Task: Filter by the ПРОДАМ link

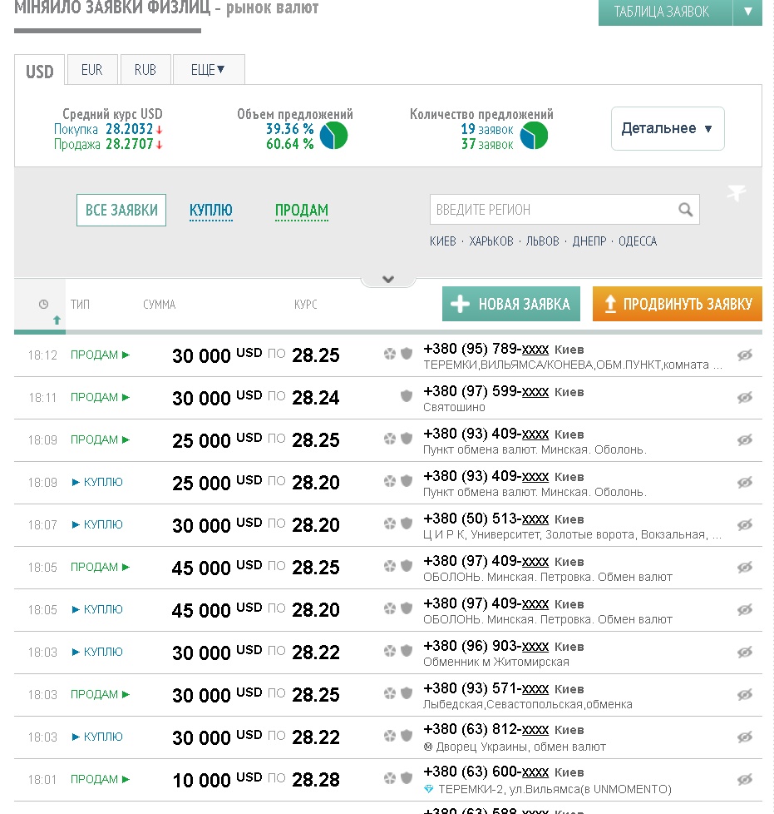Action: click(302, 211)
